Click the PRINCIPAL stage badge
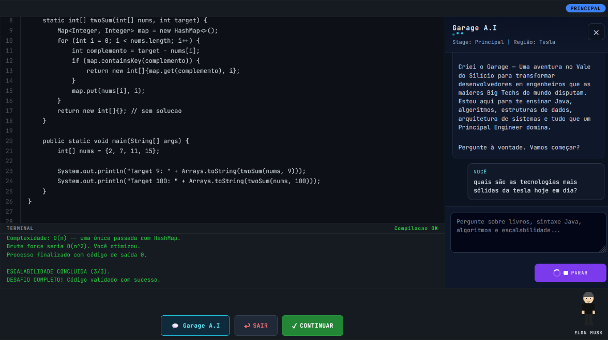 pos(585,8)
